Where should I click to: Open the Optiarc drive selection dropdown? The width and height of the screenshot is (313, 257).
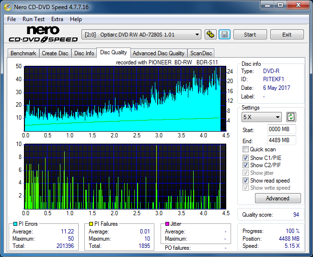click(x=141, y=35)
